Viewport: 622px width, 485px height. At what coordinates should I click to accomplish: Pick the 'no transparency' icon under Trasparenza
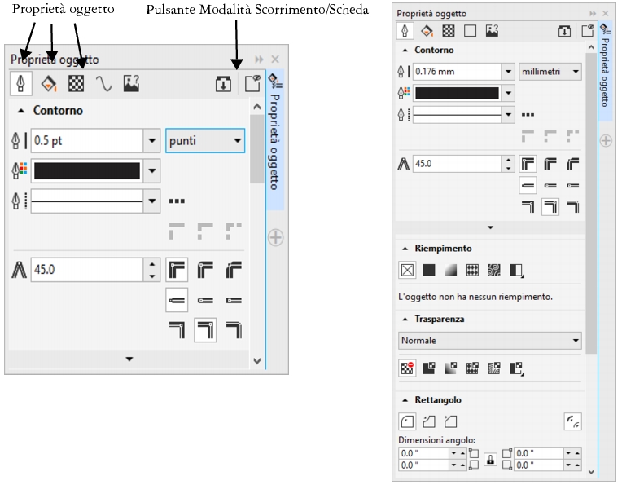(x=406, y=368)
